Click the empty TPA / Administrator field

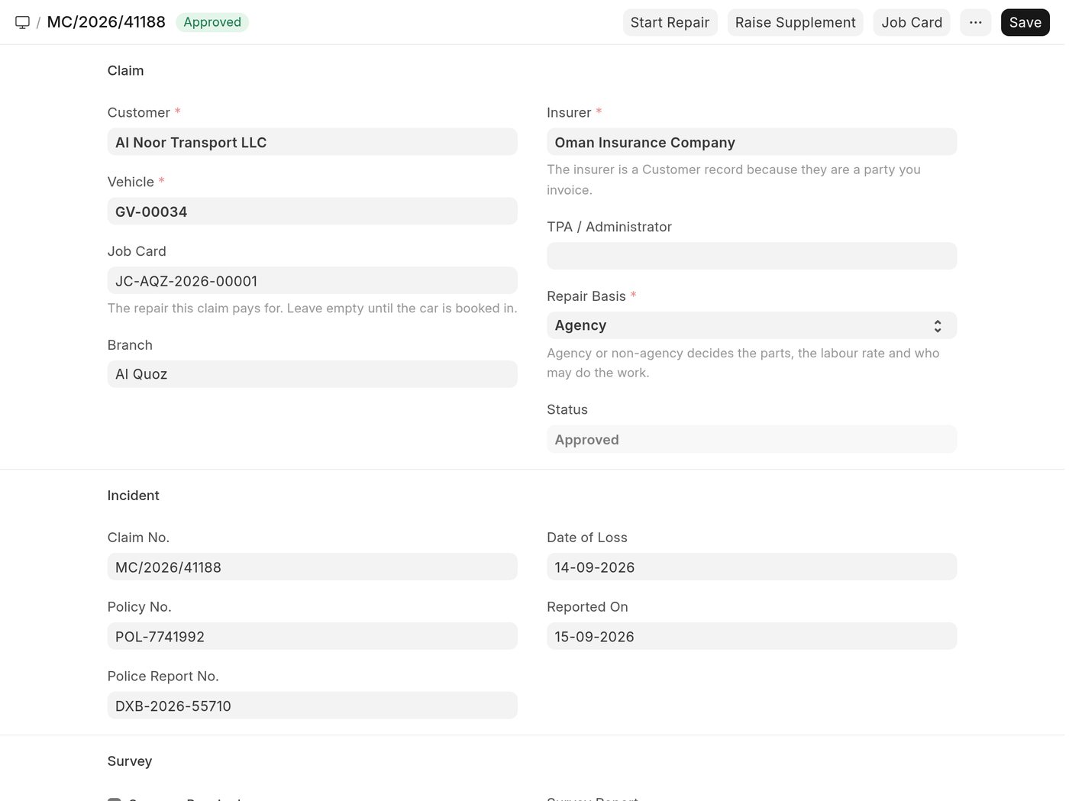751,256
